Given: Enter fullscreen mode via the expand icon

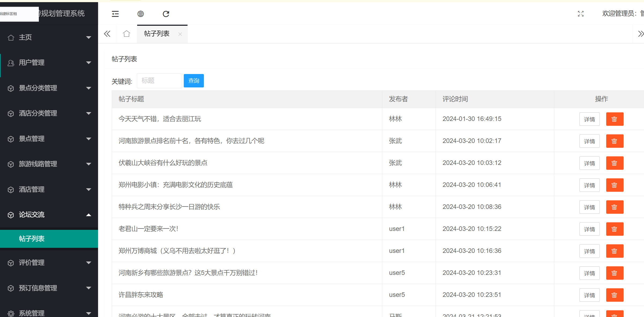Looking at the screenshot, I should click(x=581, y=14).
